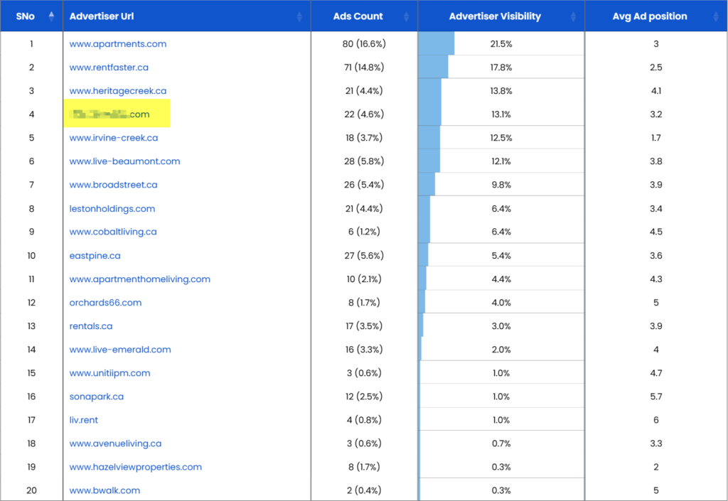
Task: Select ads count cell 12 (2.5%)
Action: point(364,397)
